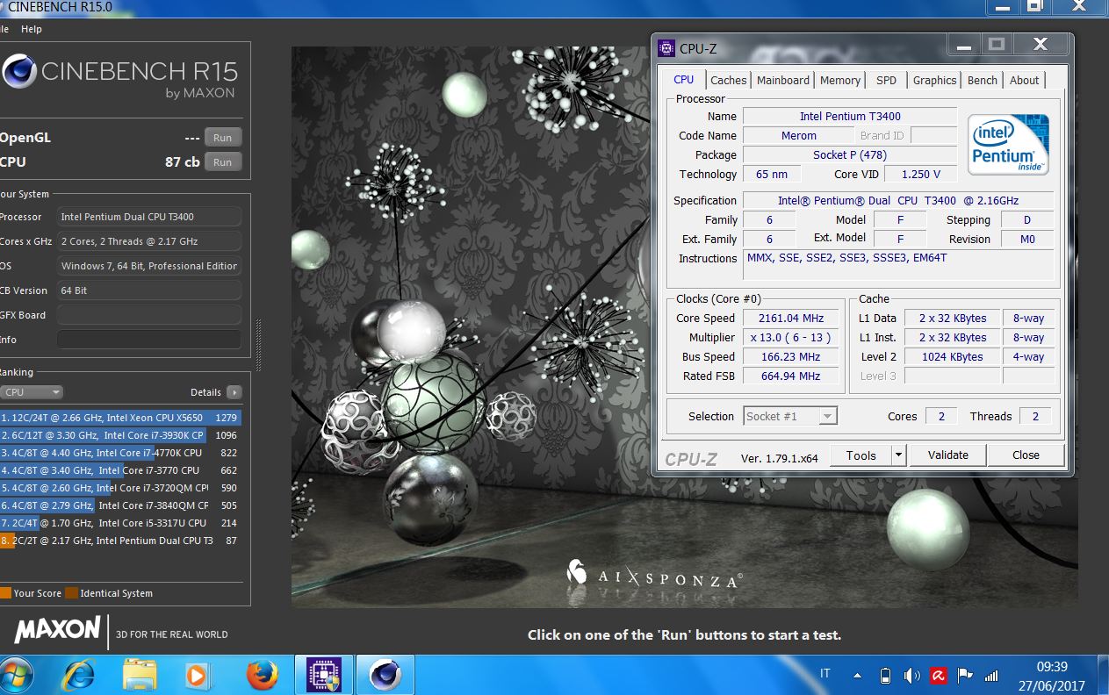Open the Socket #1 selection dropdown
Viewport: 1109px width, 695px height.
790,416
